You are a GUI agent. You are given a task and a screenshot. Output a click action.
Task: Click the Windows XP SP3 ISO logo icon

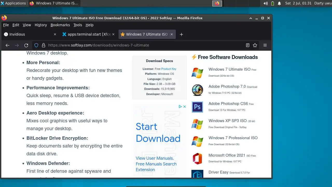click(x=197, y=124)
